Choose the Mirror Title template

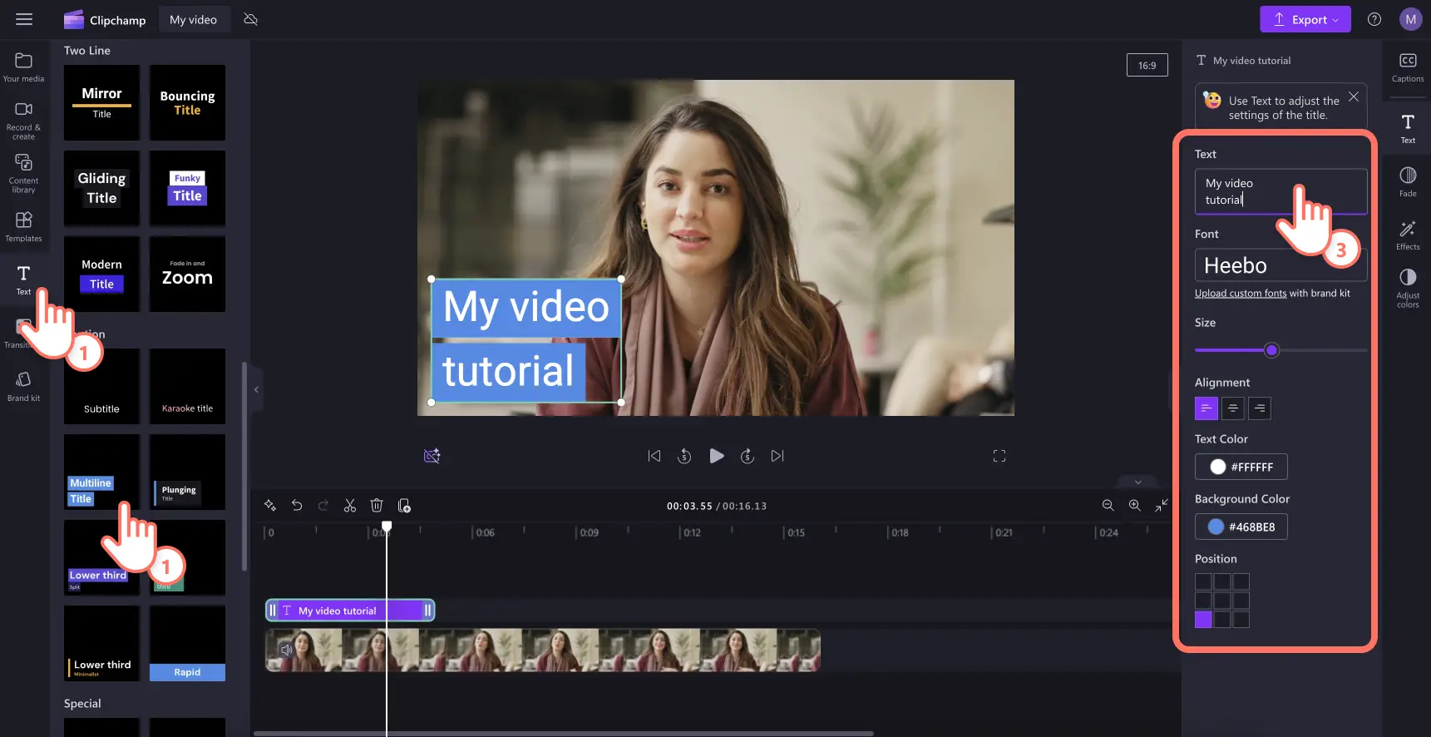(x=101, y=102)
